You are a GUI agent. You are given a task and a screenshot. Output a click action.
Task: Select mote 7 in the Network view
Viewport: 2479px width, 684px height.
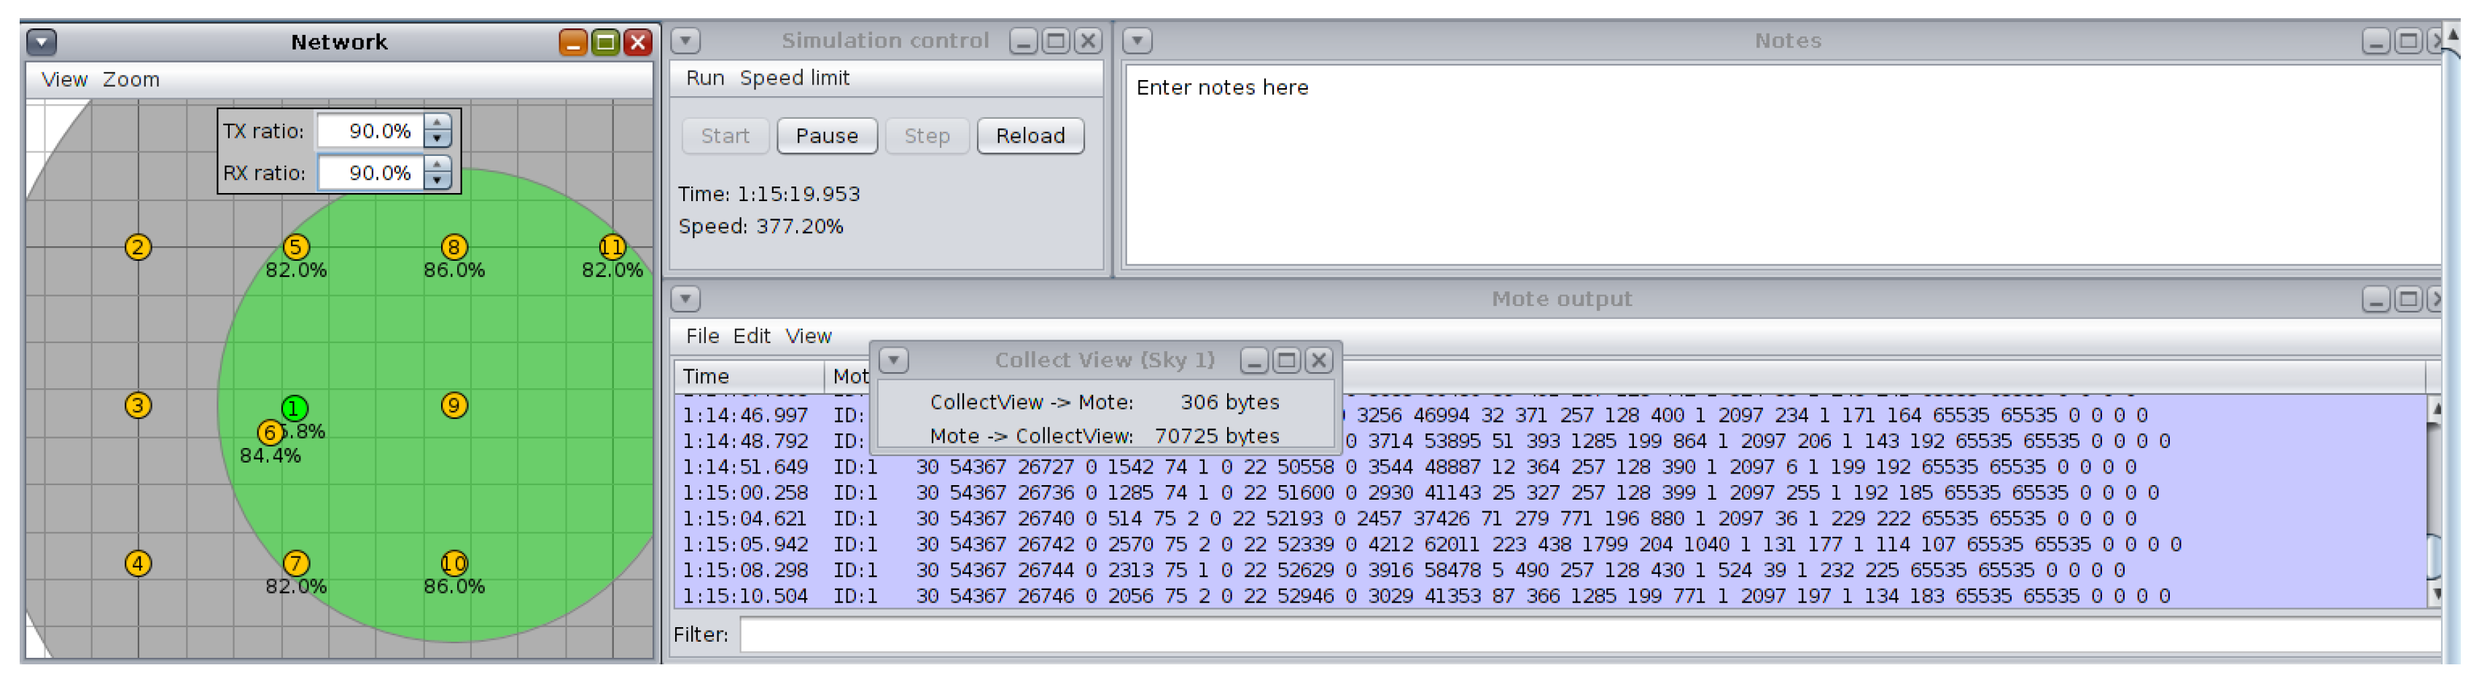click(295, 564)
